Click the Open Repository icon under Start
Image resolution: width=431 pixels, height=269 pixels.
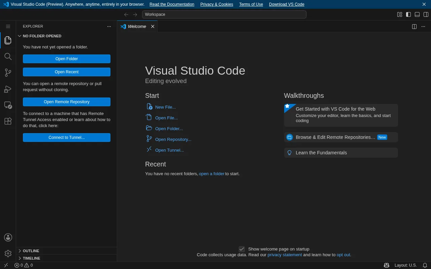(x=149, y=139)
